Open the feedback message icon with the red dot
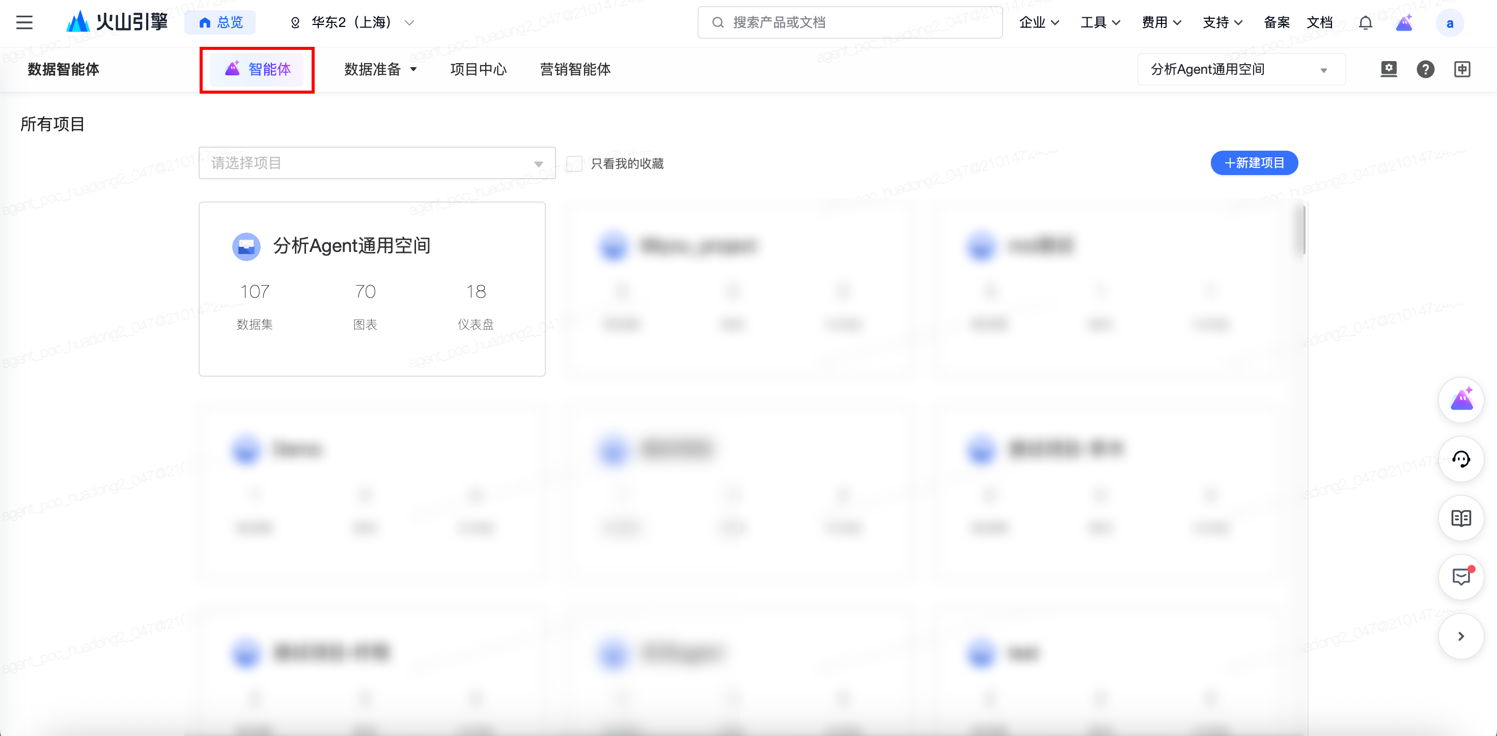Viewport: 1497px width, 736px height. (x=1460, y=577)
